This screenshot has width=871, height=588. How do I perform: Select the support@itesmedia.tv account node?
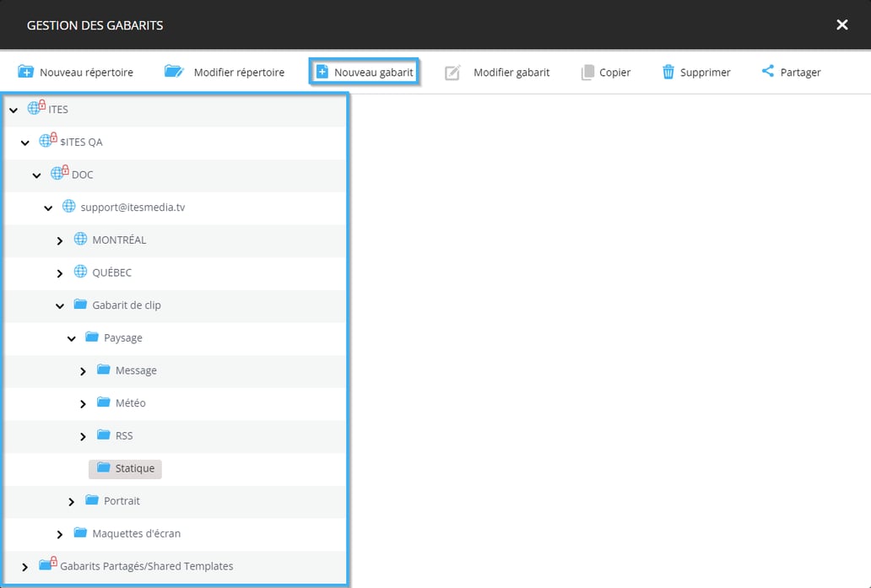(x=133, y=208)
